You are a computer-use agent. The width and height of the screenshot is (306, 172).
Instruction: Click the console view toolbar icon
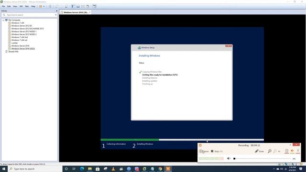(x=95, y=6)
